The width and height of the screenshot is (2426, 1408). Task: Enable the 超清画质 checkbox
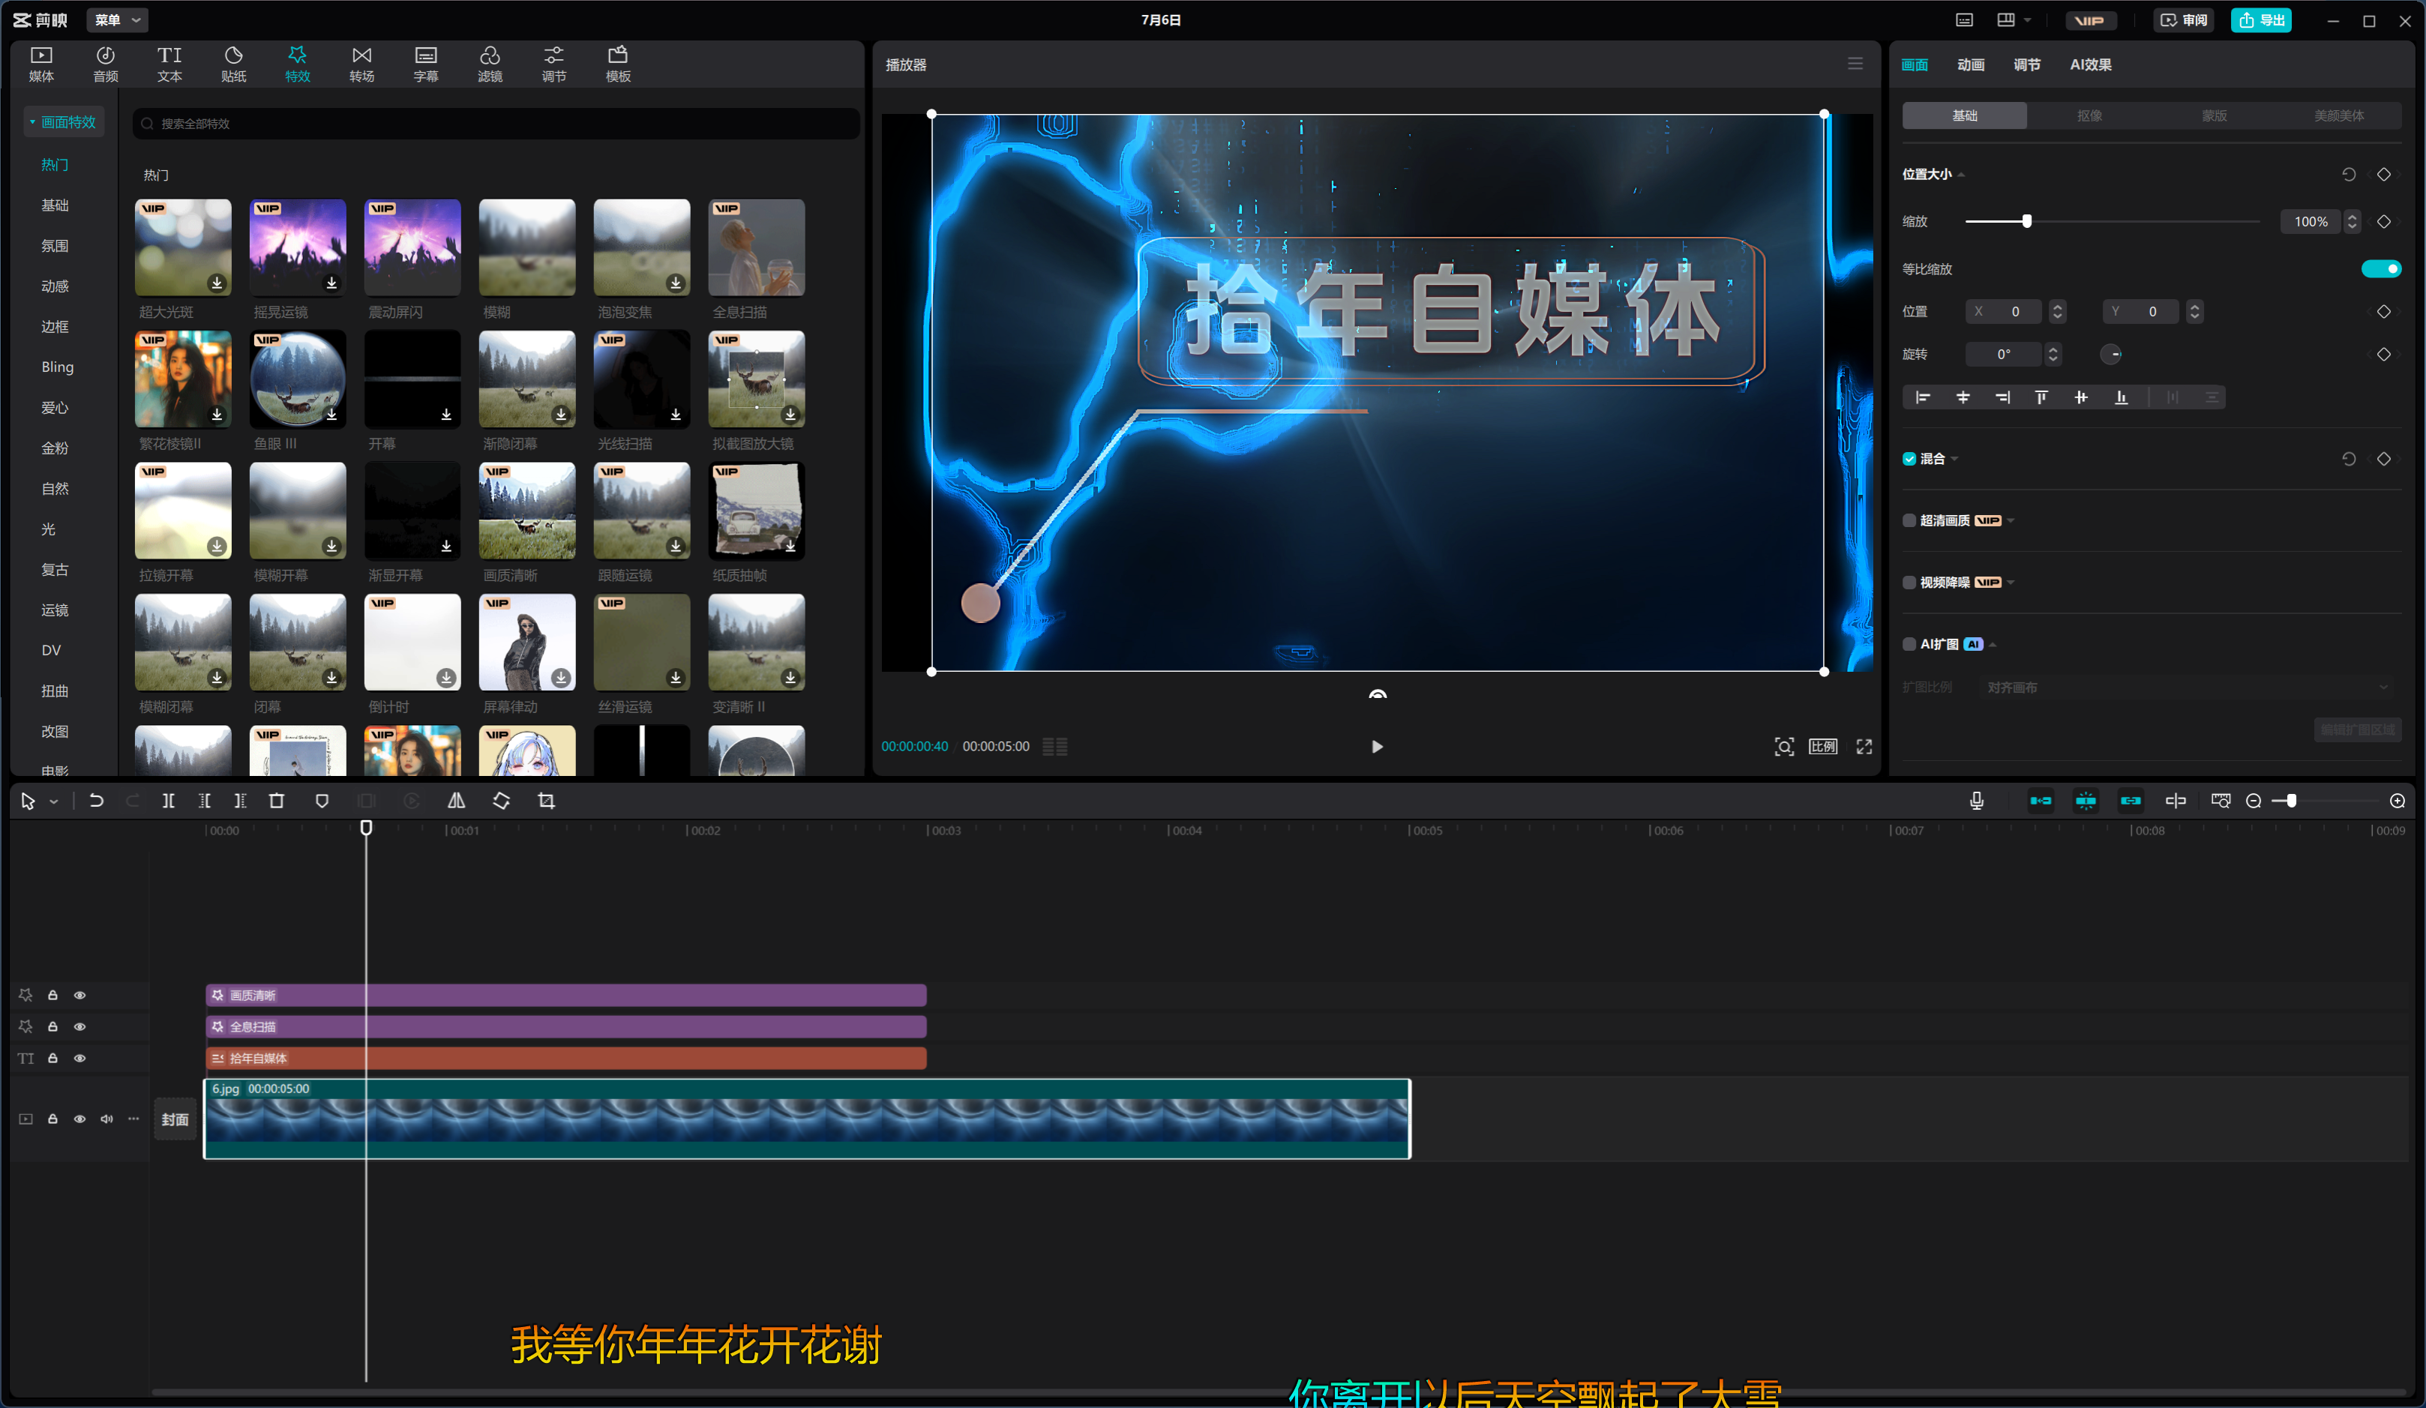[1909, 520]
